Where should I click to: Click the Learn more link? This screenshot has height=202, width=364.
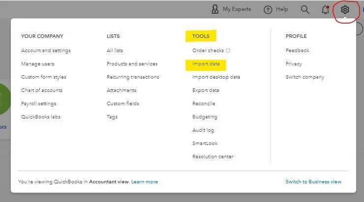pyautogui.click(x=145, y=181)
